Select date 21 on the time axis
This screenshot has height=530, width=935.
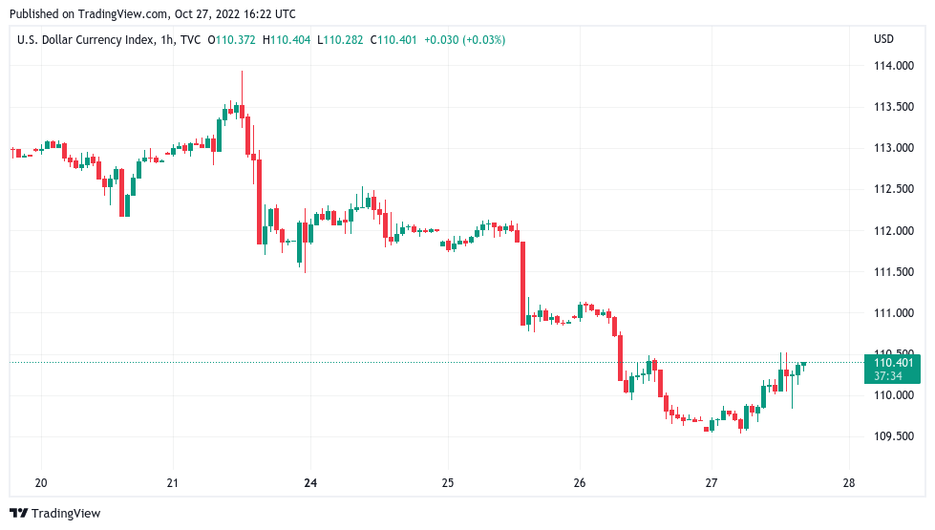pos(172,482)
